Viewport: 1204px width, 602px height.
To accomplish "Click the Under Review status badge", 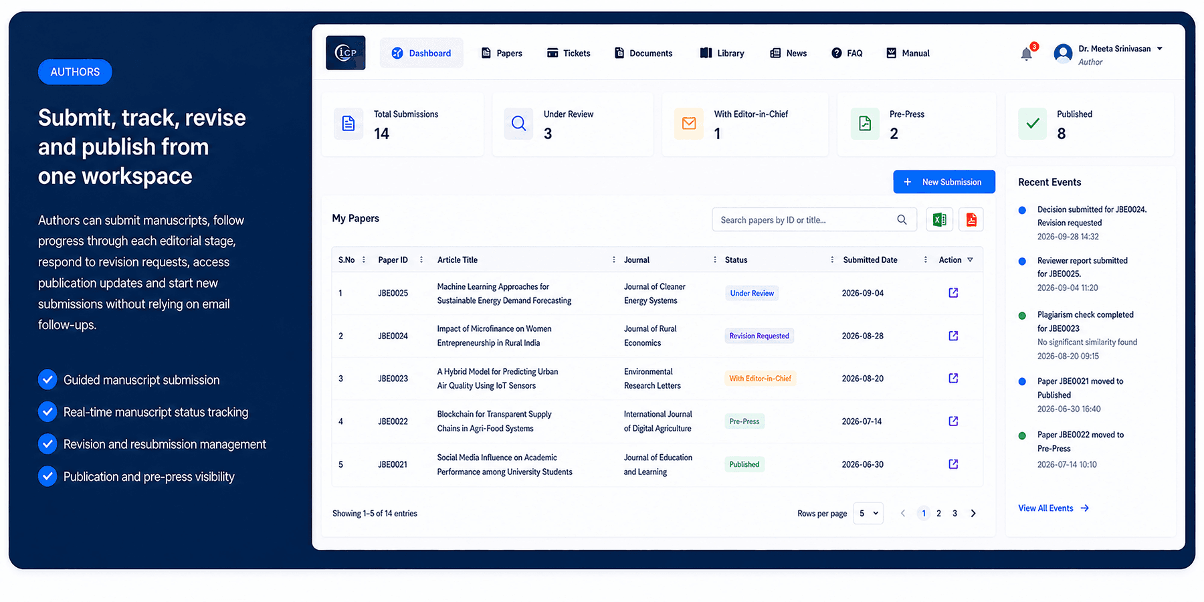I will pyautogui.click(x=752, y=293).
